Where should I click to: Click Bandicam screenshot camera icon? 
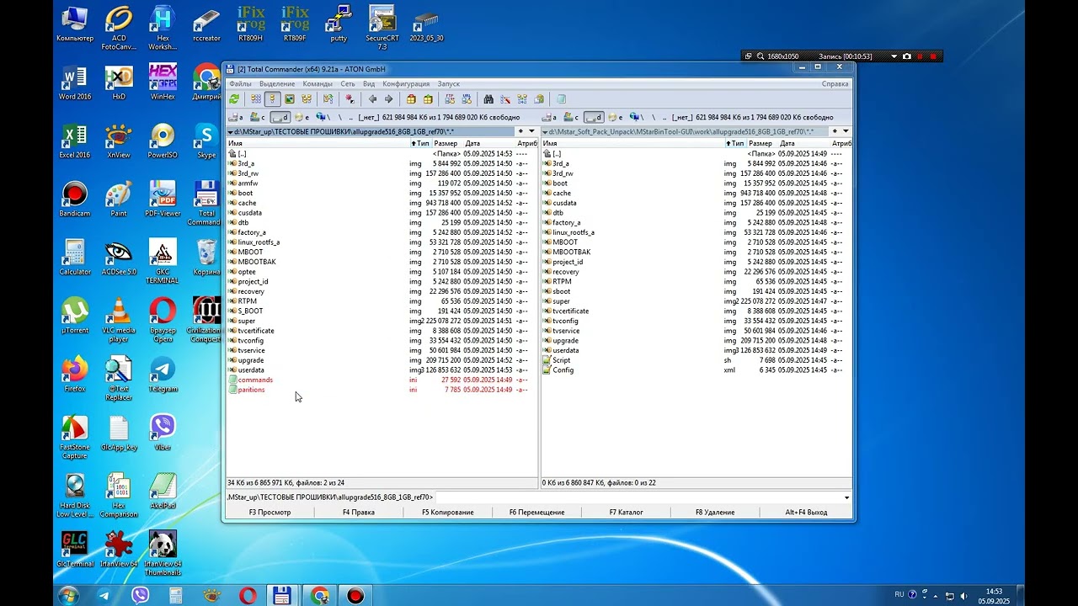[x=906, y=56]
